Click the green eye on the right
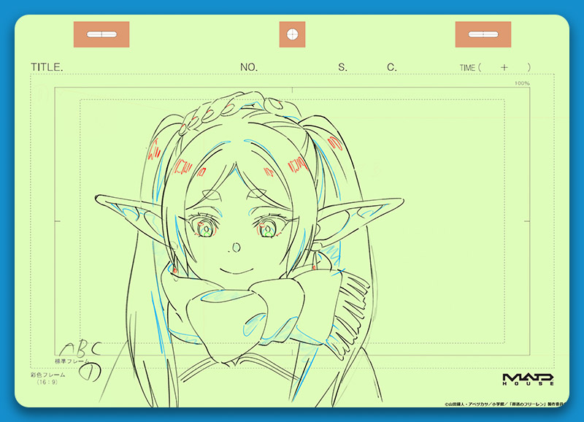This screenshot has width=584, height=422. tap(267, 230)
